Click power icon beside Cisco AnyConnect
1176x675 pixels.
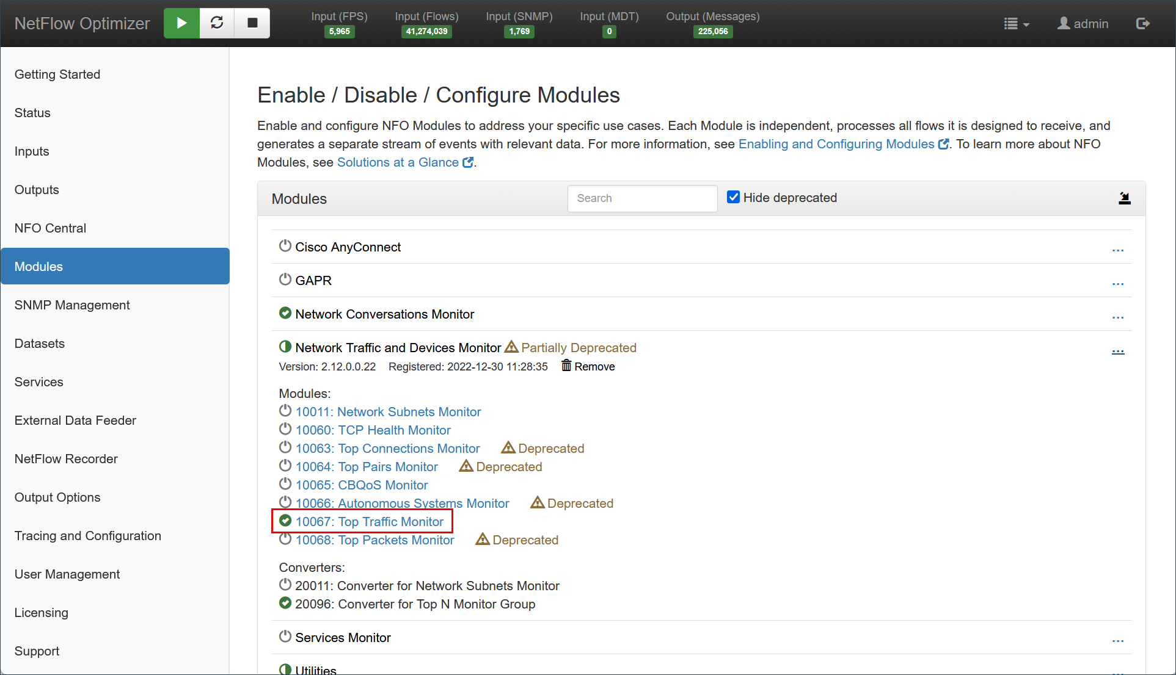coord(285,246)
